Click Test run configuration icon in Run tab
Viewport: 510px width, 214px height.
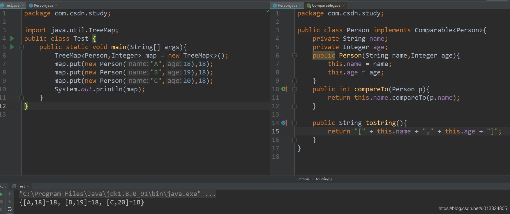pyautogui.click(x=14, y=186)
